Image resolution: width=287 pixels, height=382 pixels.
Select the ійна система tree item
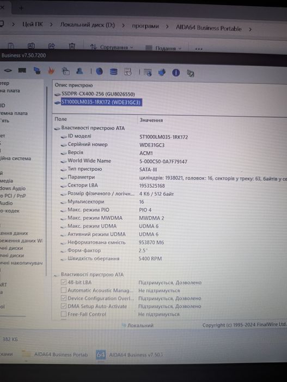[x=16, y=158]
